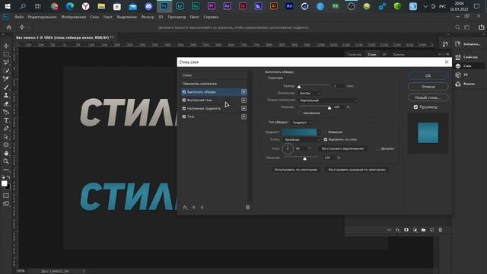
Task: Select the Zoom tool in the toolbar
Action: coord(6,161)
